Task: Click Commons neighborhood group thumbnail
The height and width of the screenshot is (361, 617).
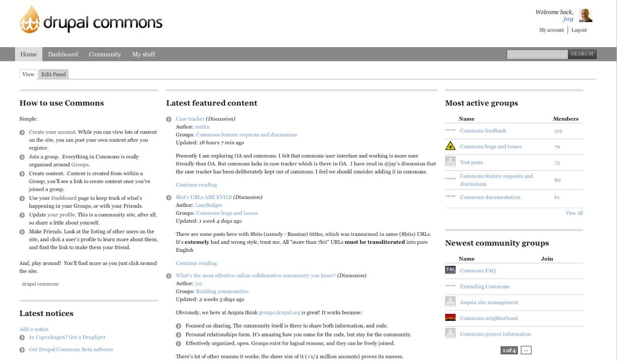Action: tap(450, 317)
